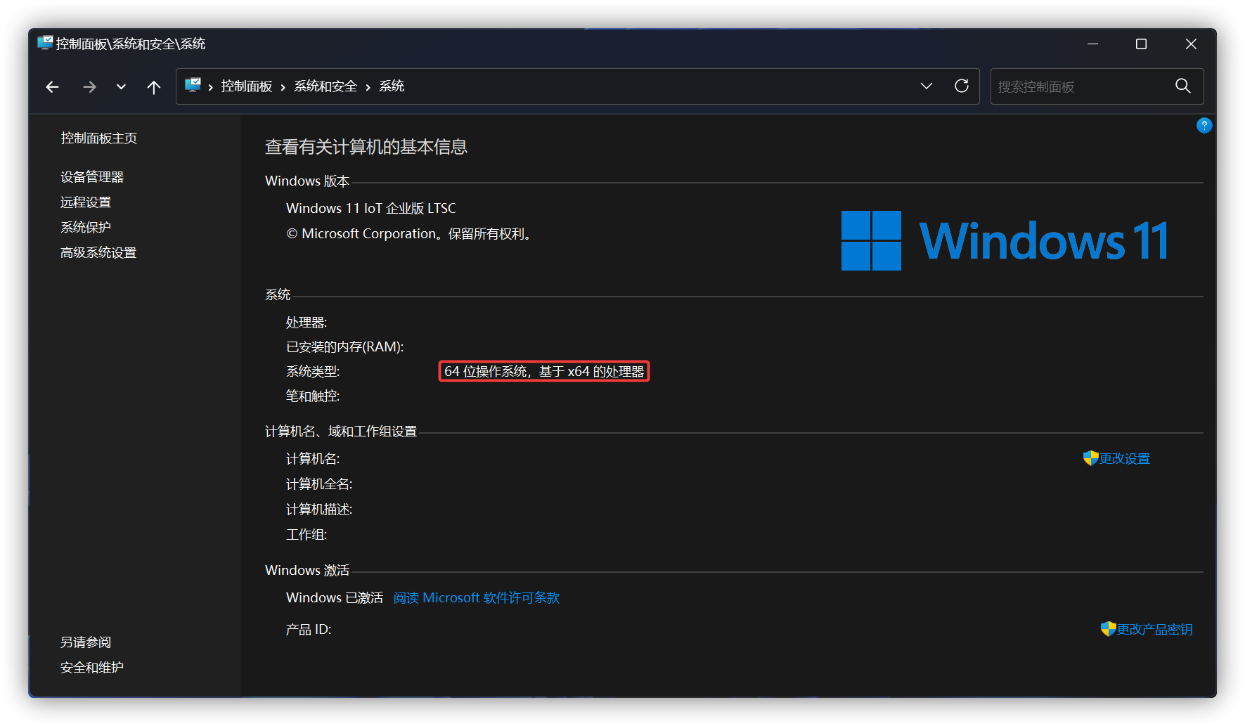
Task: Click the window title bar system icon
Action: click(x=45, y=43)
